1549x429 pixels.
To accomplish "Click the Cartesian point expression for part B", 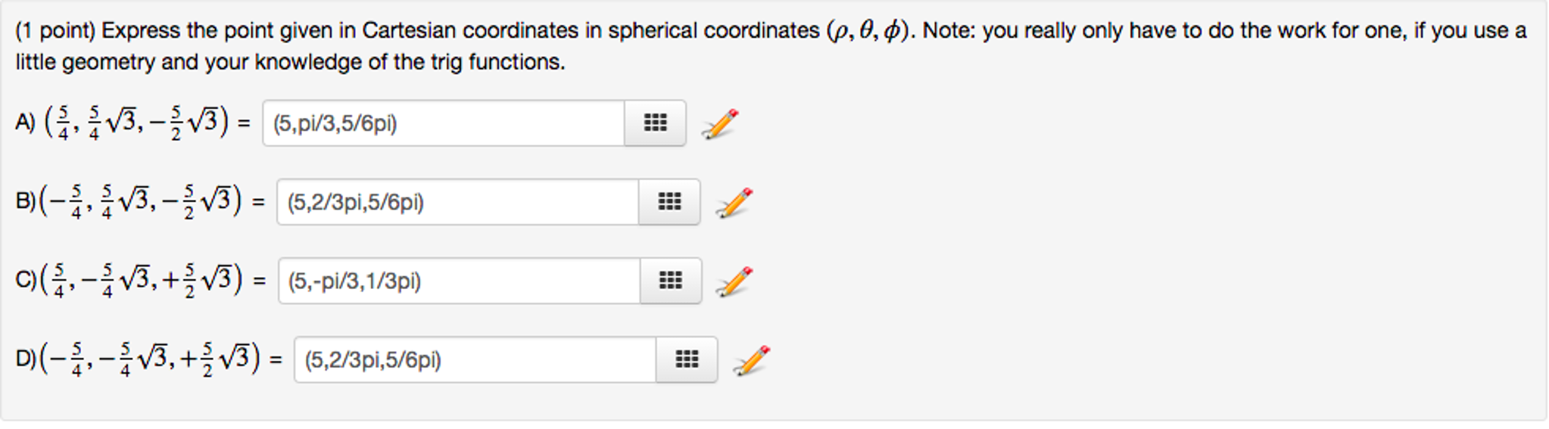I will pos(141,202).
